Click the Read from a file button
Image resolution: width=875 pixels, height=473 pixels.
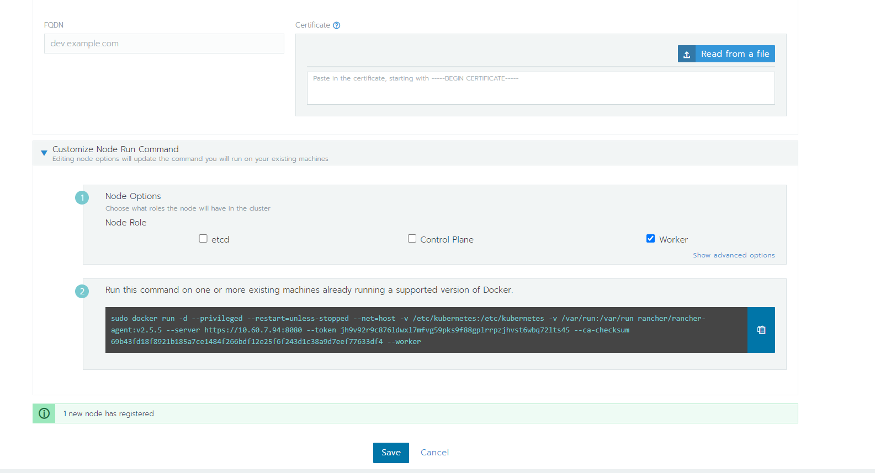point(726,53)
